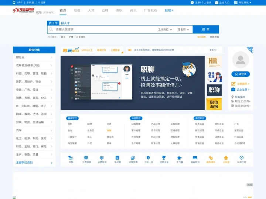Click the 工作餐 cup icon

pyautogui.click(x=179, y=158)
